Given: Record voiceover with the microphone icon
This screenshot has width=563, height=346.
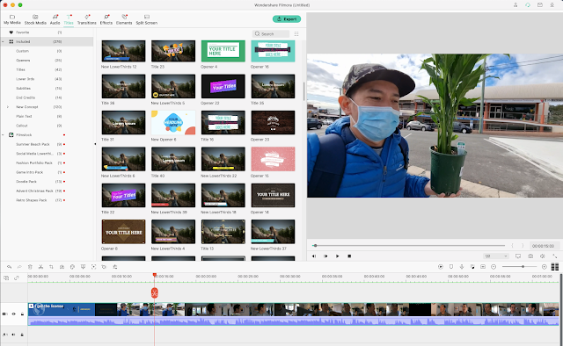Looking at the screenshot, I should [462, 267].
